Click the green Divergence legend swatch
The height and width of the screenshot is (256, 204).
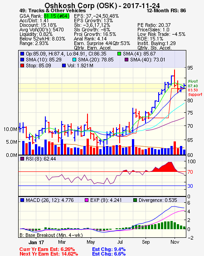[x=135, y=200]
